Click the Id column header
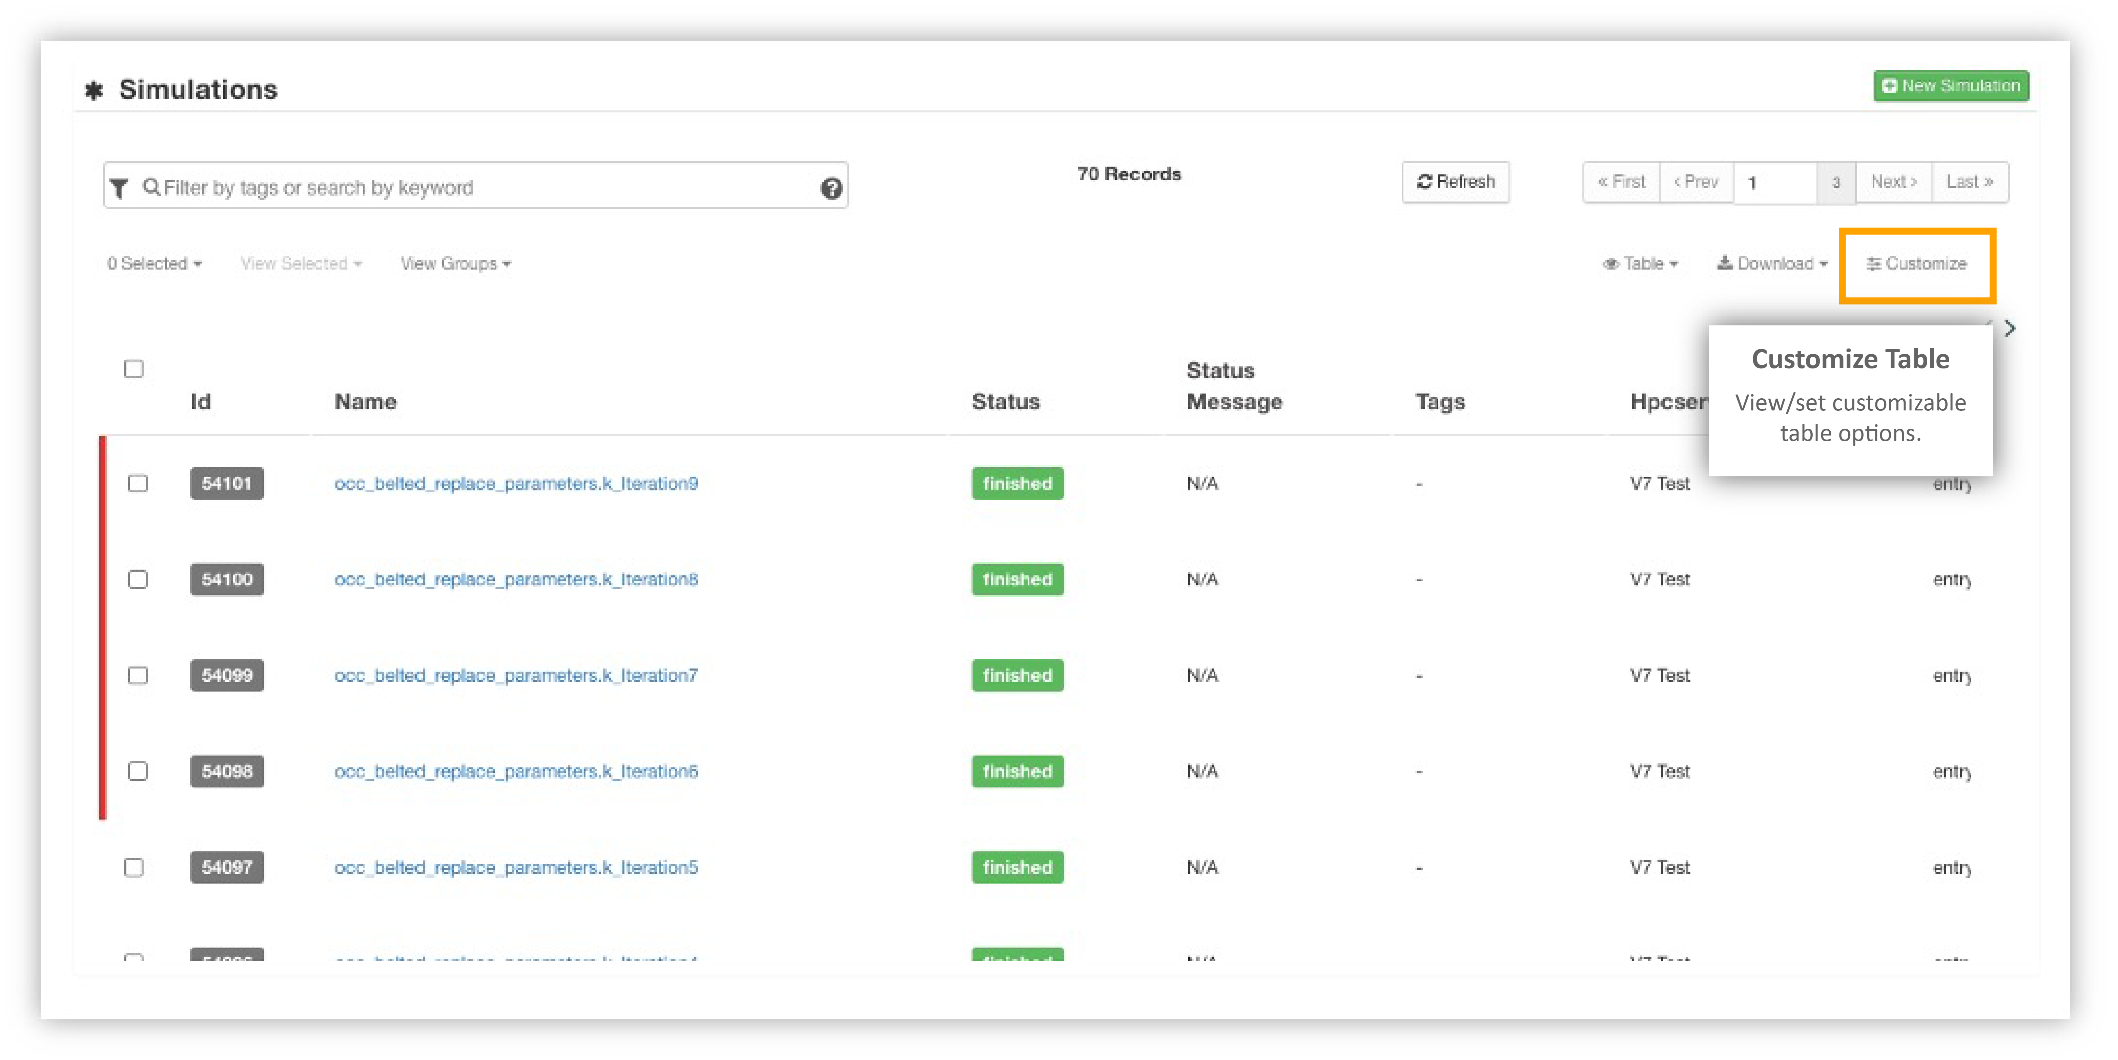The width and height of the screenshot is (2118, 1060). (201, 402)
